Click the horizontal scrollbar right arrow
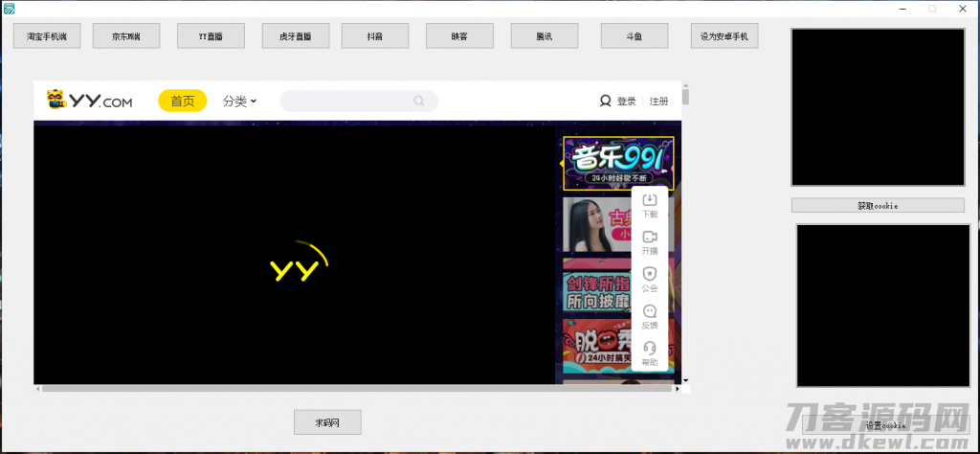This screenshot has height=454, width=980. point(677,389)
